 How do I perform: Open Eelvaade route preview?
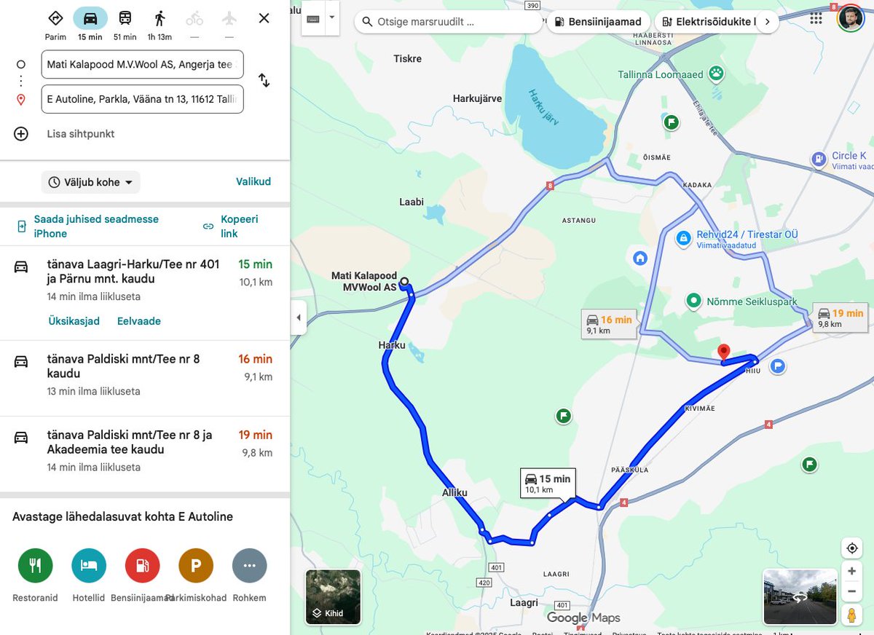(x=139, y=321)
